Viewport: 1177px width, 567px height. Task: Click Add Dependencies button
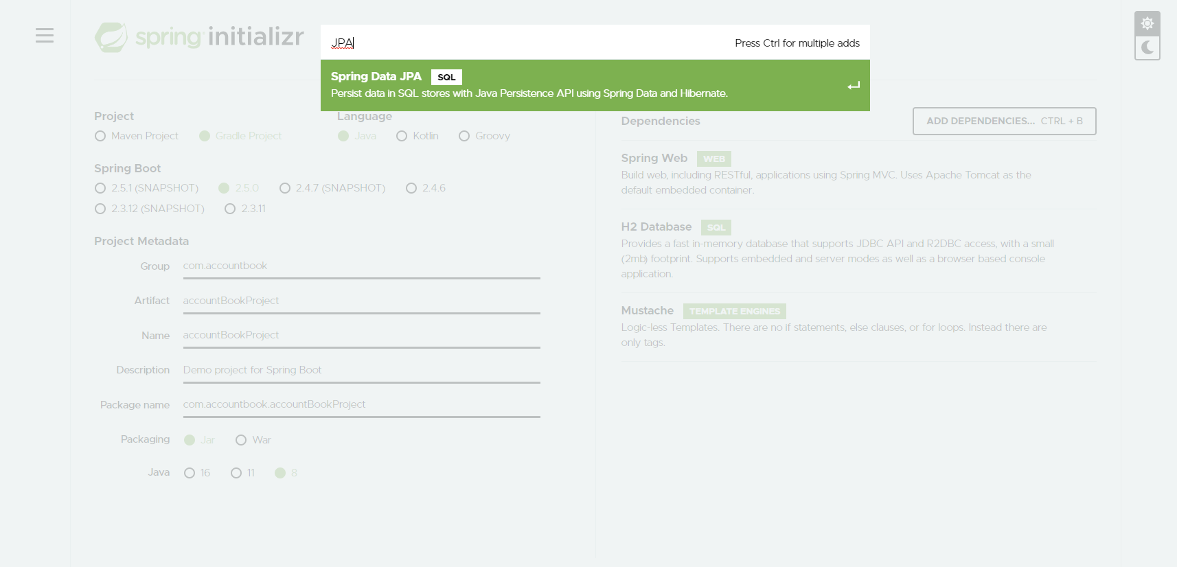(1004, 121)
